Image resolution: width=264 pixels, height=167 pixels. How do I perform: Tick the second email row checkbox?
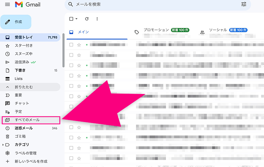pos(71,55)
